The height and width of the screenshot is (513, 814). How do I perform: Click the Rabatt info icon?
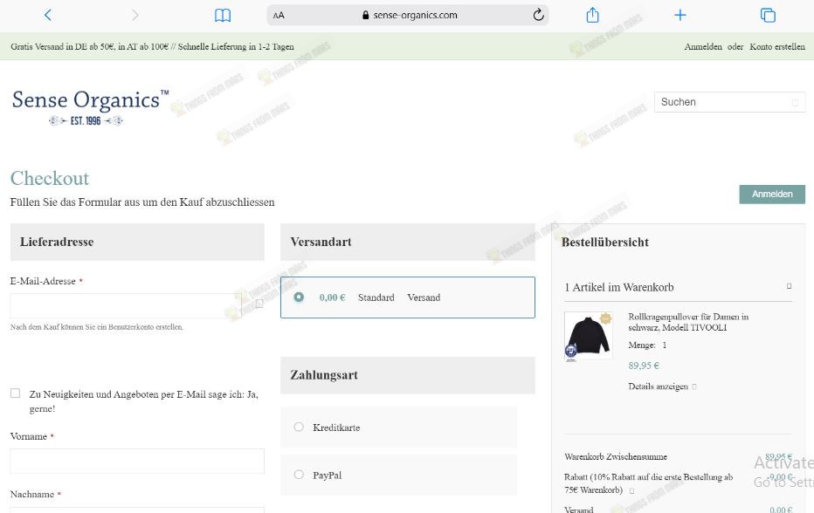coord(631,490)
